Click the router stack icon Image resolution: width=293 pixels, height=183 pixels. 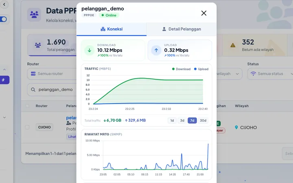point(33,74)
